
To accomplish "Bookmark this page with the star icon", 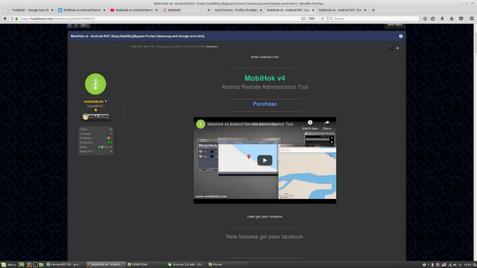I will point(425,18).
